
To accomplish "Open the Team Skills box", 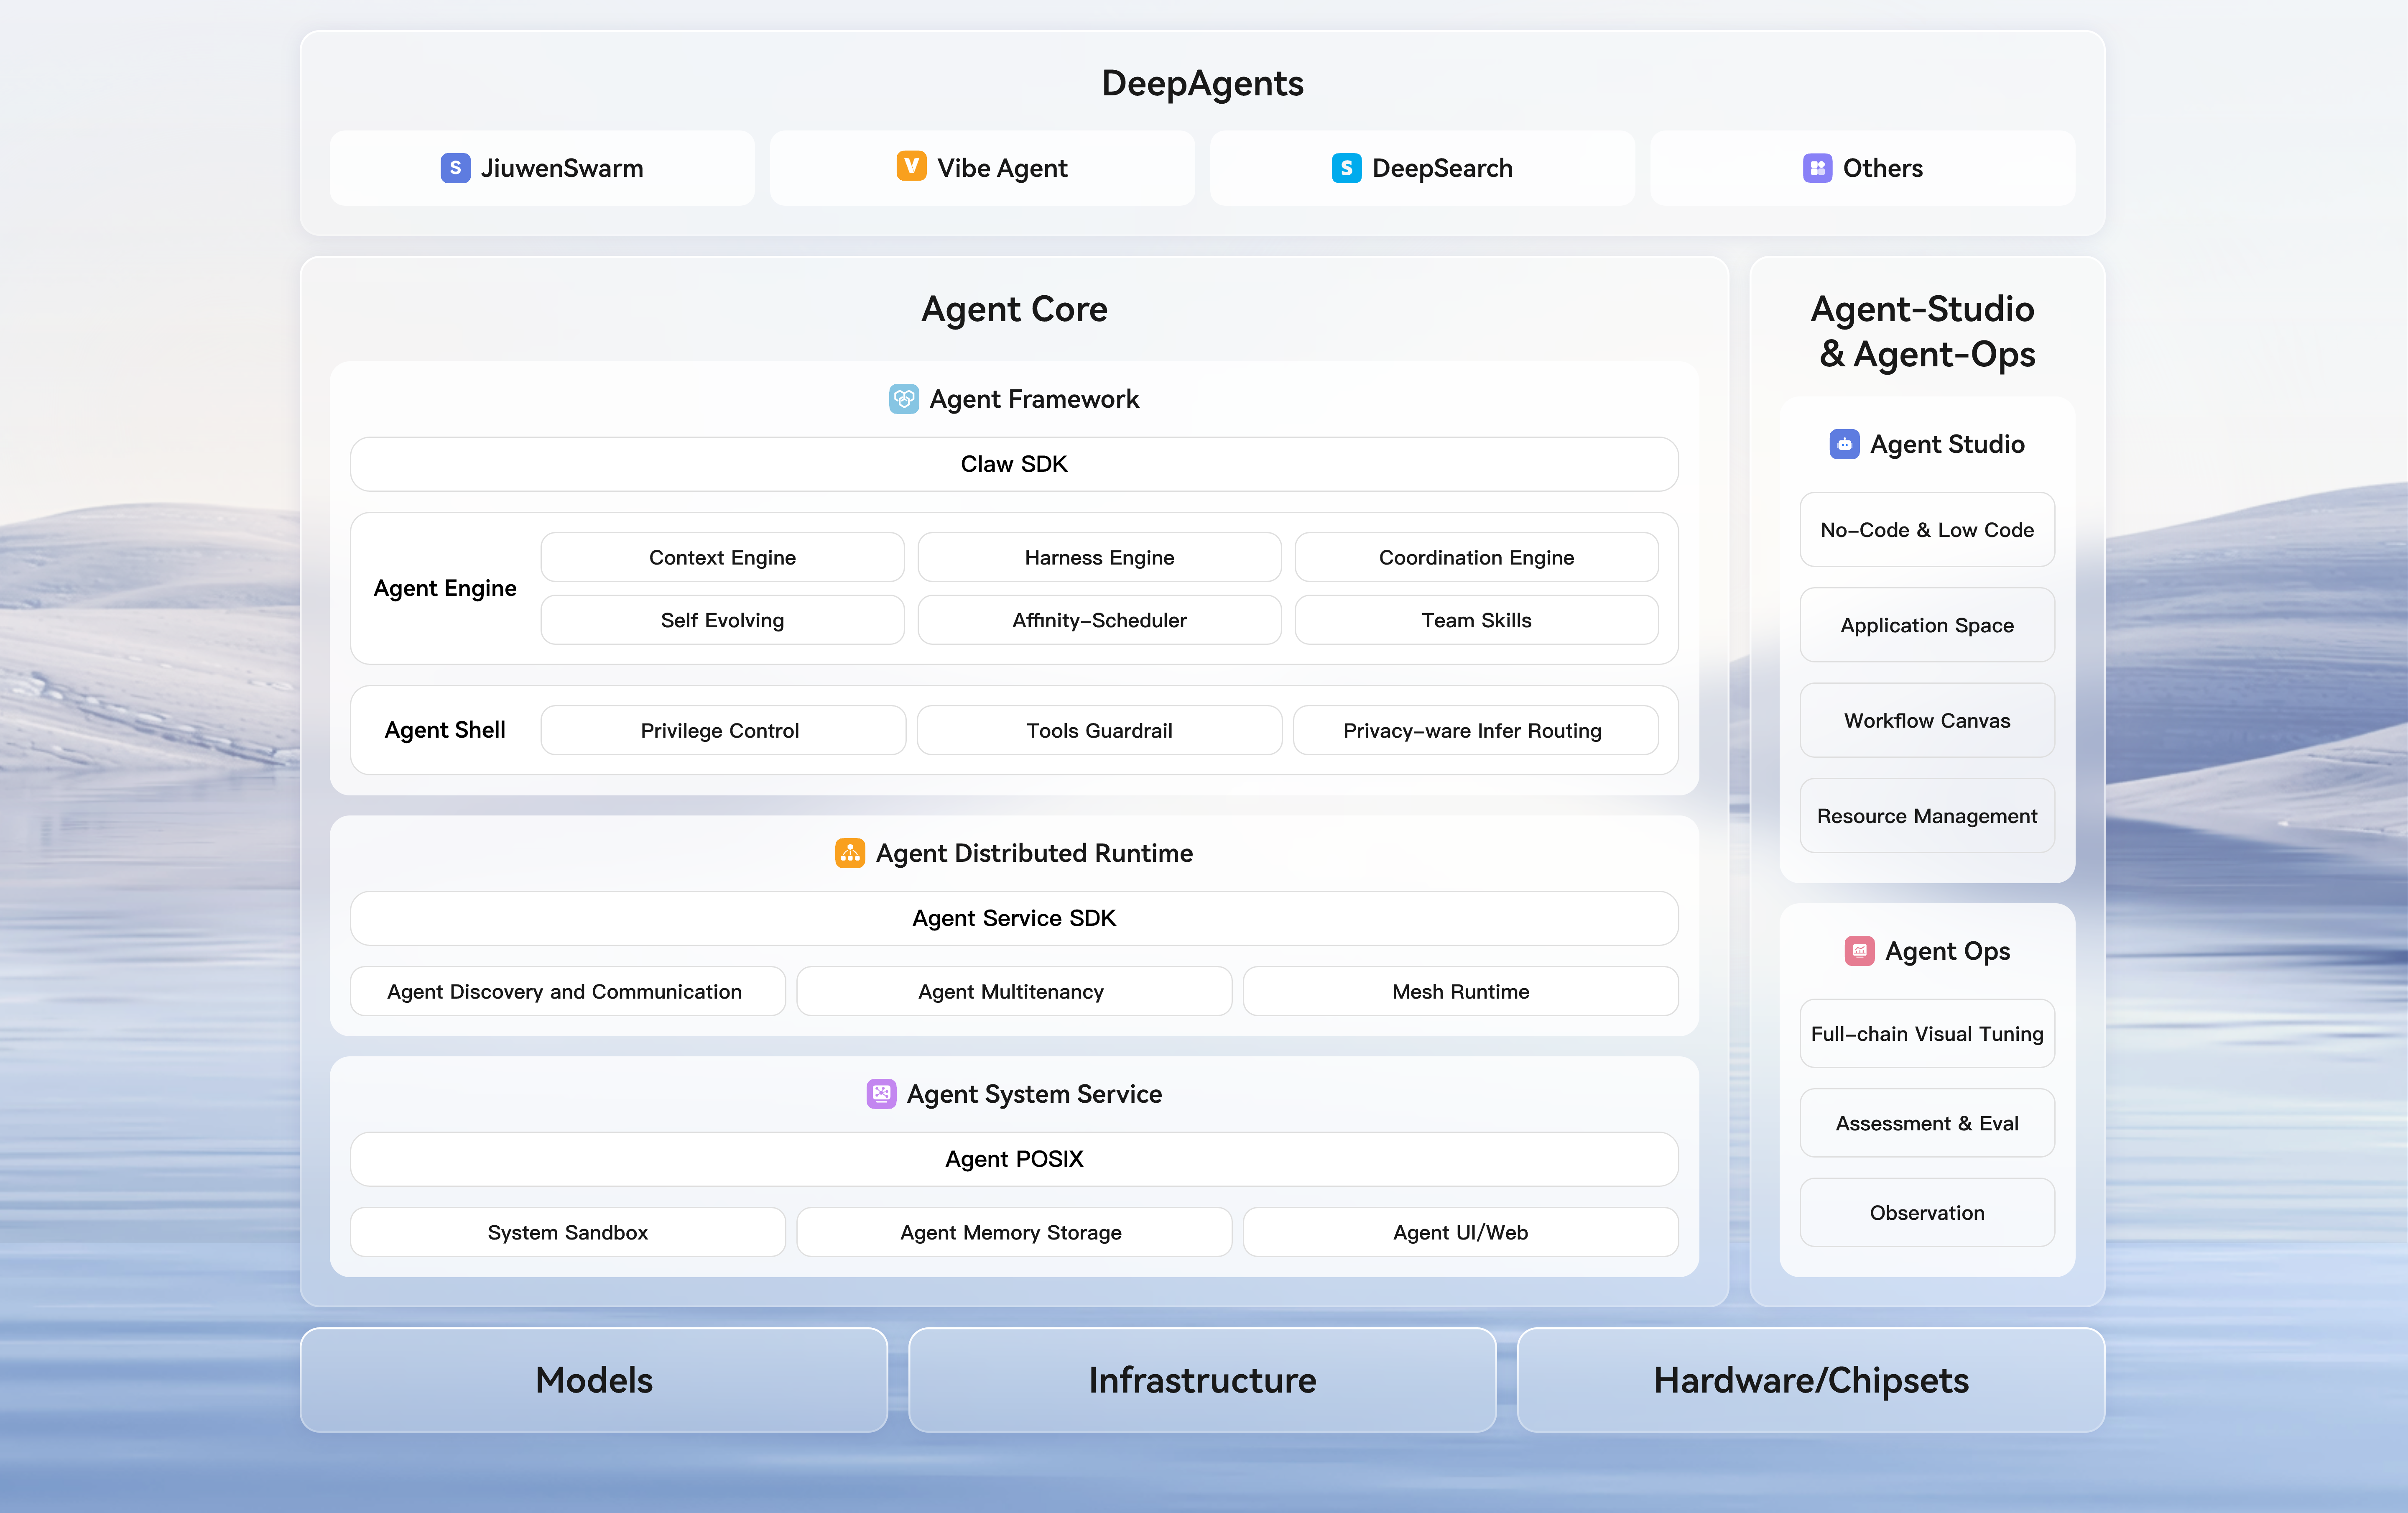I will [x=1476, y=620].
